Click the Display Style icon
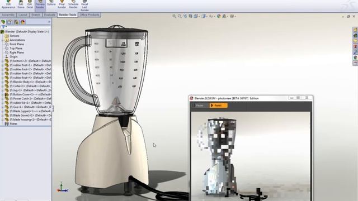 [203, 16]
